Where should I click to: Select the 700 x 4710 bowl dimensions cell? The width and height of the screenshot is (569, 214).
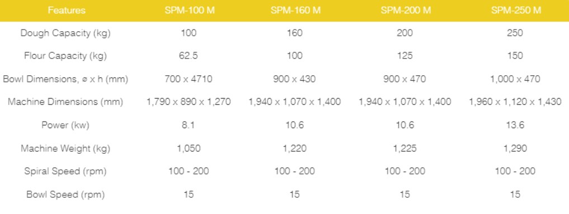point(189,79)
